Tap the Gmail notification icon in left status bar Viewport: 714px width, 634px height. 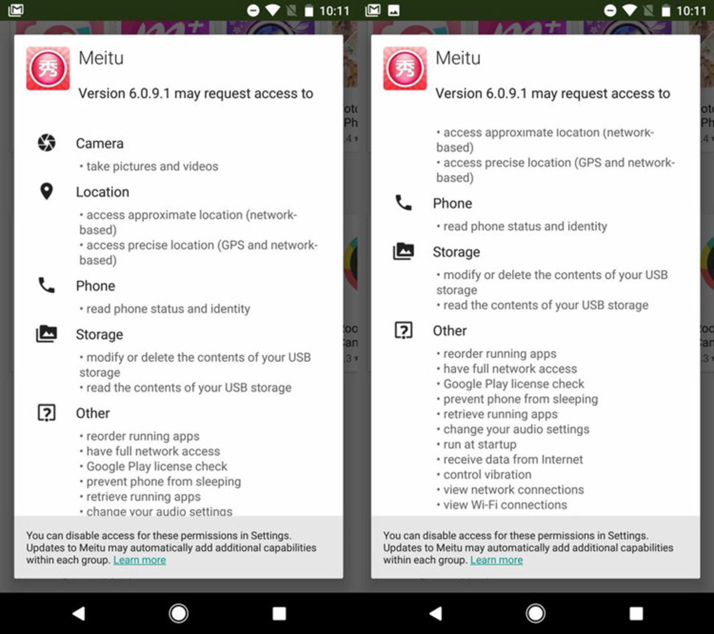click(x=16, y=10)
